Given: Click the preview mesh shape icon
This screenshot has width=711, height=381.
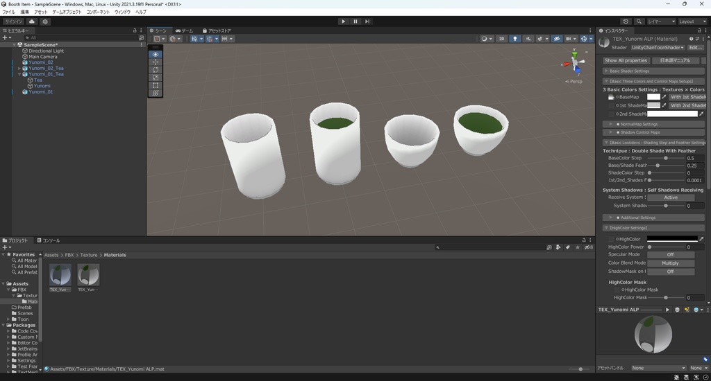Looking at the screenshot, I should pos(678,310).
